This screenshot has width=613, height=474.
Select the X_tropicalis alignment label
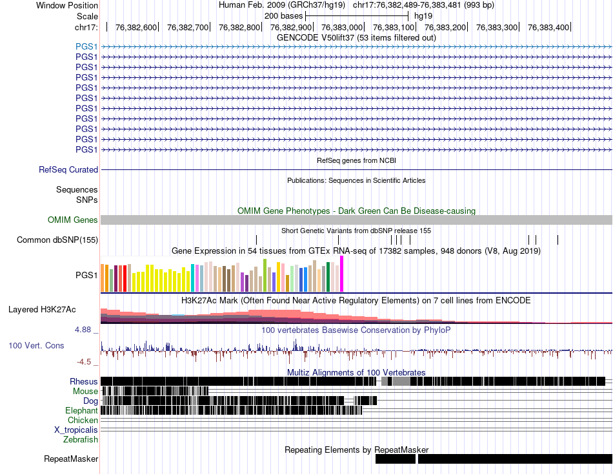pos(76,430)
